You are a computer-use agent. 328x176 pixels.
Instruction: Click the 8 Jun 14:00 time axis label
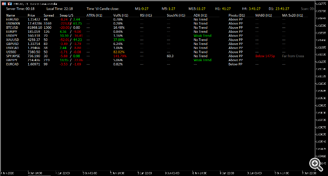[x=199, y=173]
